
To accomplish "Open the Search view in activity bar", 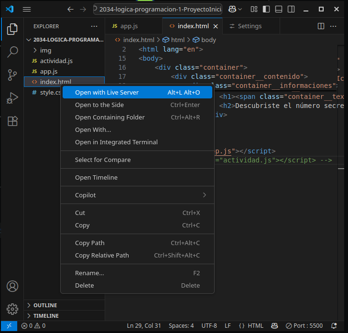I will click(x=12, y=52).
